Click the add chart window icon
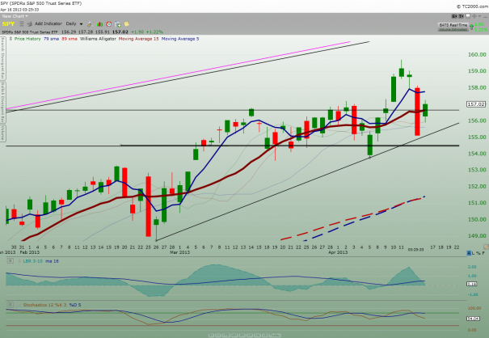This screenshot has height=338, width=489. coord(118,24)
